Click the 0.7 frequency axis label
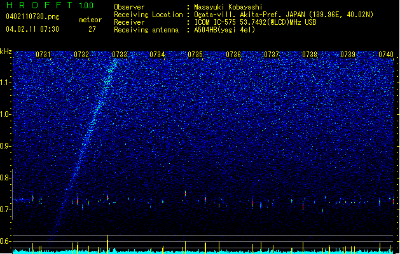The height and width of the screenshot is (254, 400). point(6,210)
